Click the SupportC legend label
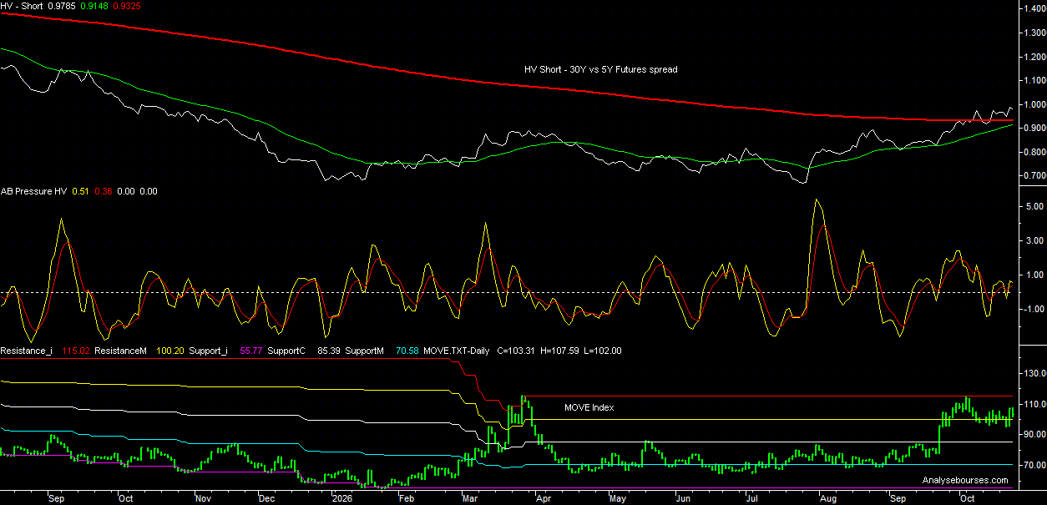Screen dimensions: 1047x505 288,351
